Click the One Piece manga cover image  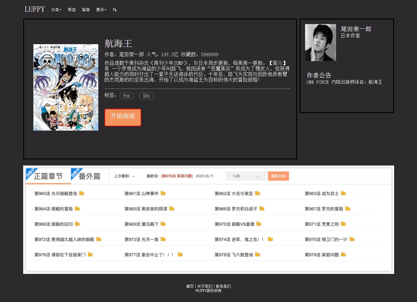tap(66, 87)
